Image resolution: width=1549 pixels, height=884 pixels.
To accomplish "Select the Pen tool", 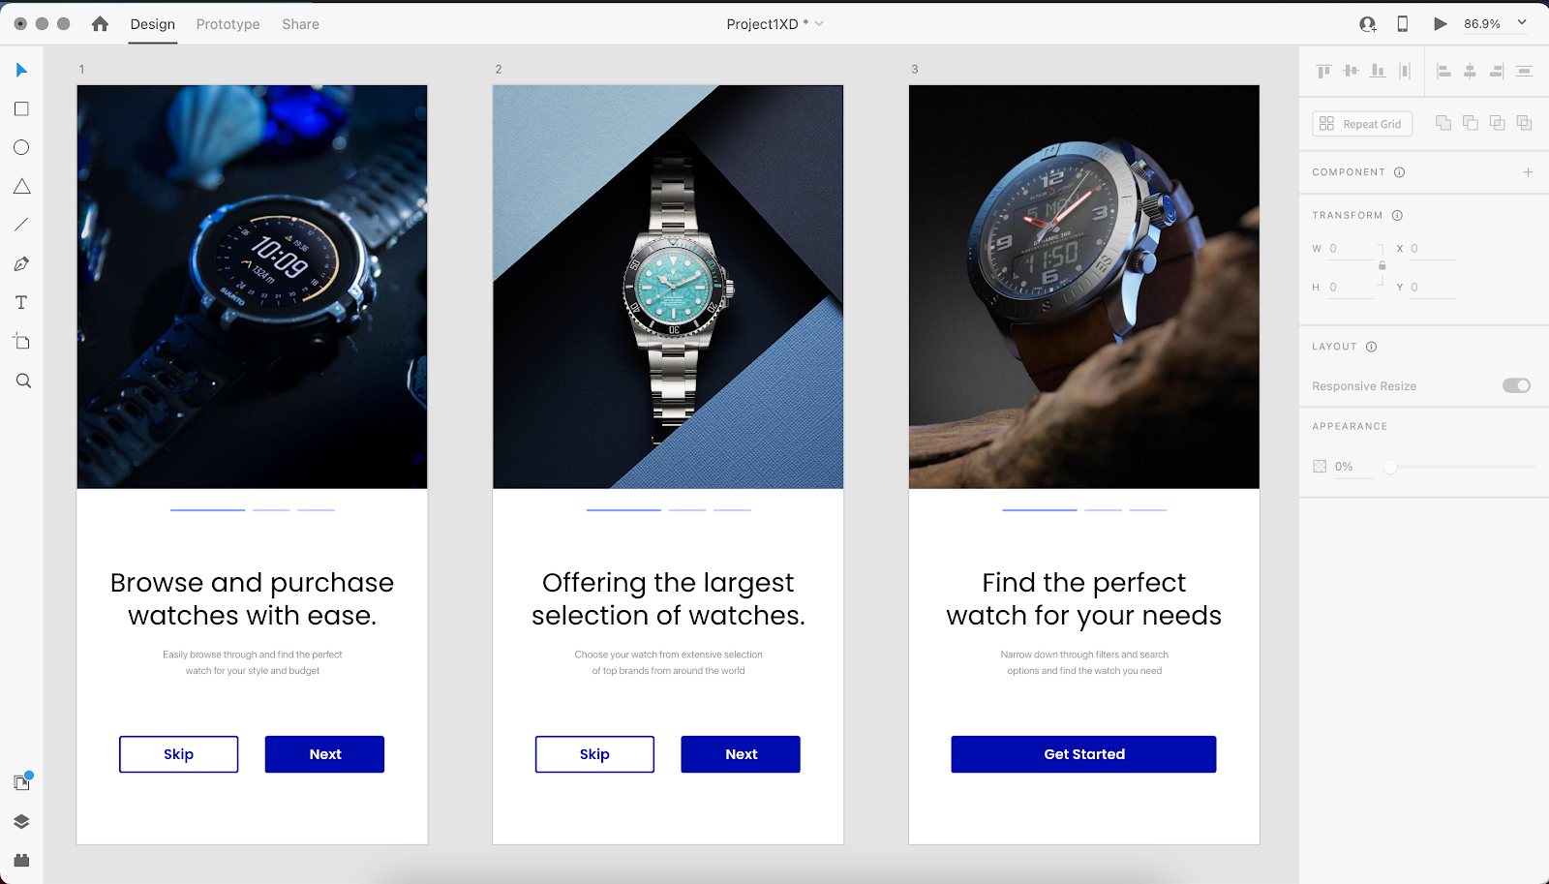I will [x=21, y=263].
